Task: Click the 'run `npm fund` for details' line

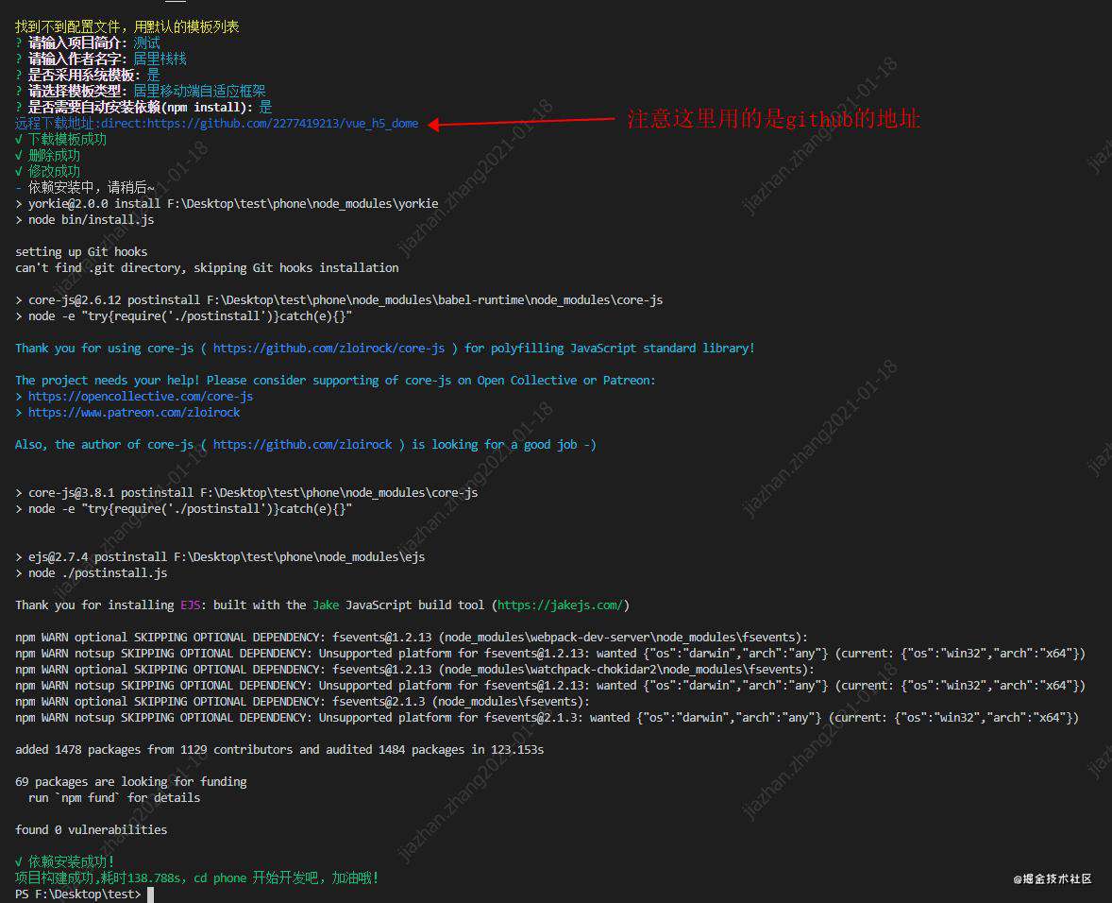Action: pos(114,798)
